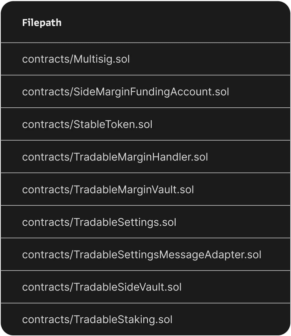The width and height of the screenshot is (291, 336).
Task: Click the 'TradableMarginVault.sol' filename text
Action: click(134, 190)
